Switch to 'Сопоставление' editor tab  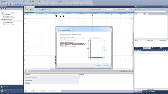click(46, 10)
